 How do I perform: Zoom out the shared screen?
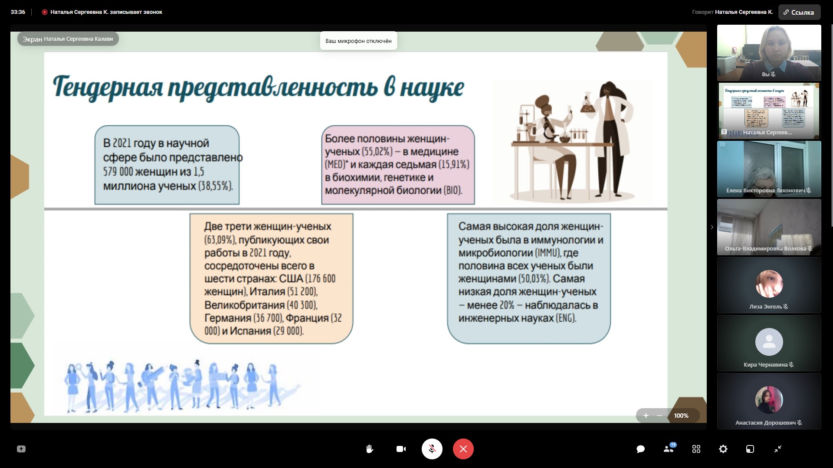point(659,416)
